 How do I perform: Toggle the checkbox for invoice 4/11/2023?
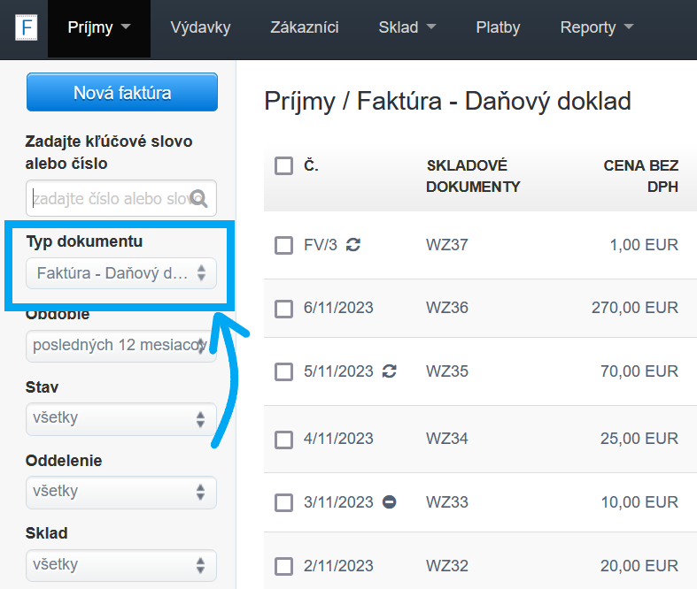pos(283,439)
